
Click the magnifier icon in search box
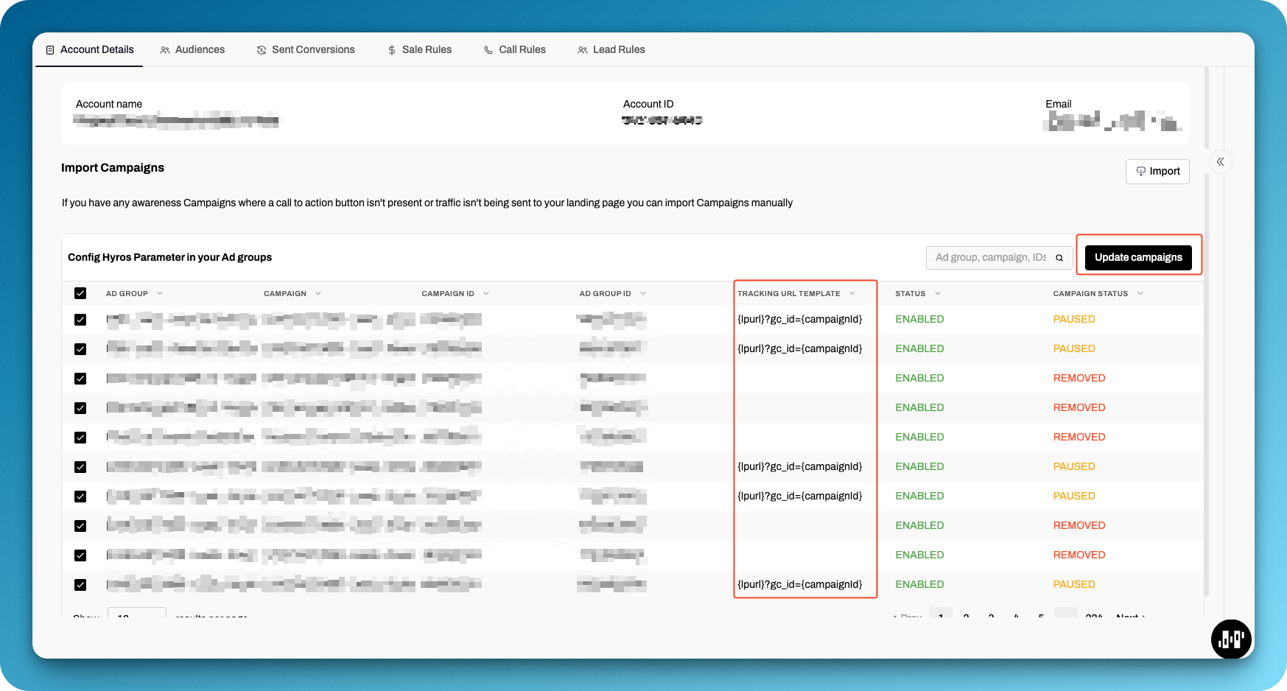(1059, 258)
